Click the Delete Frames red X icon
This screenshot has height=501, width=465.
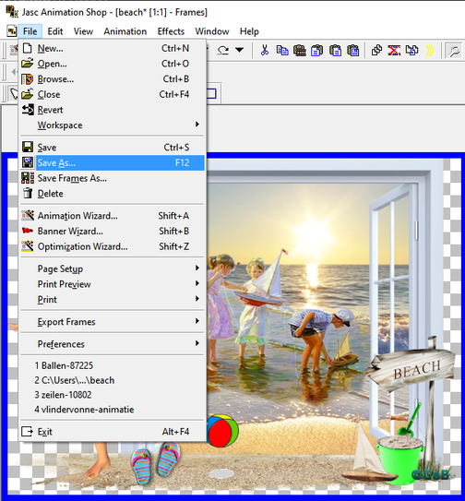394,50
